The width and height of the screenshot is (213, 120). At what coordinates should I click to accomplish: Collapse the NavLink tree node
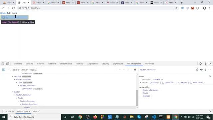12,76
